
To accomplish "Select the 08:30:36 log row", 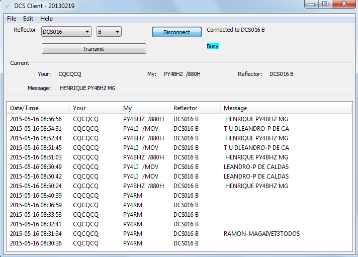I will tap(179, 243).
